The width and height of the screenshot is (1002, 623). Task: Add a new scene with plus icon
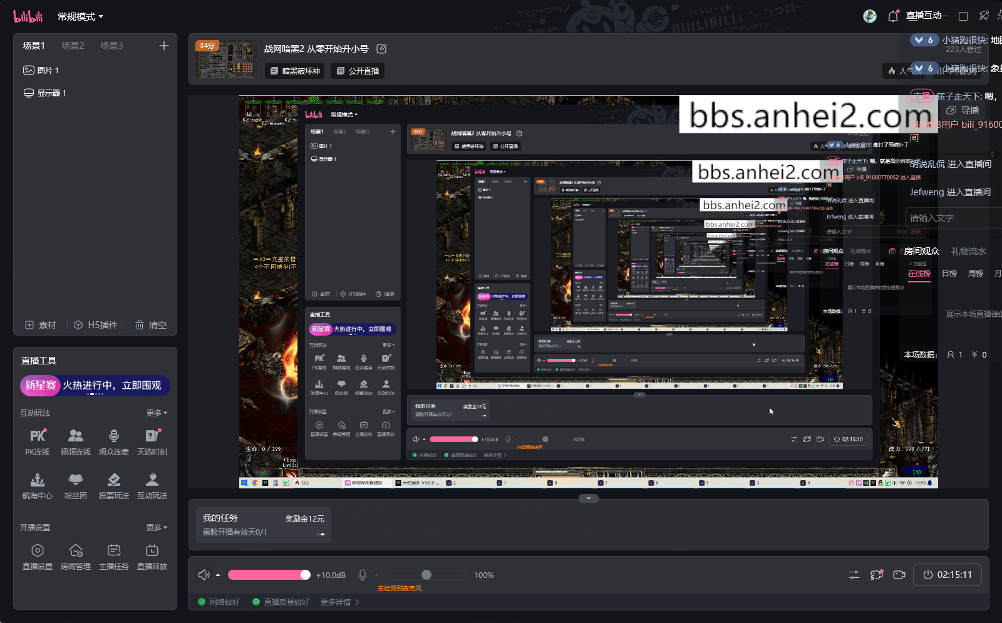(x=163, y=46)
